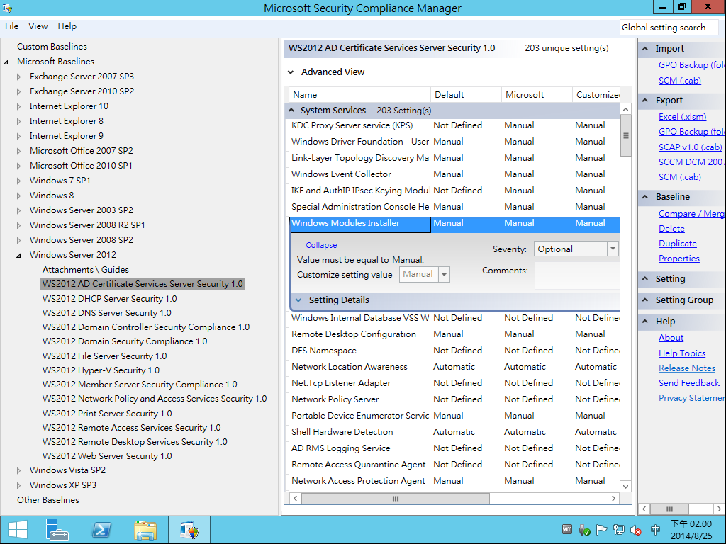
Task: Expand the Internet Explorer 10 node
Action: (18, 106)
